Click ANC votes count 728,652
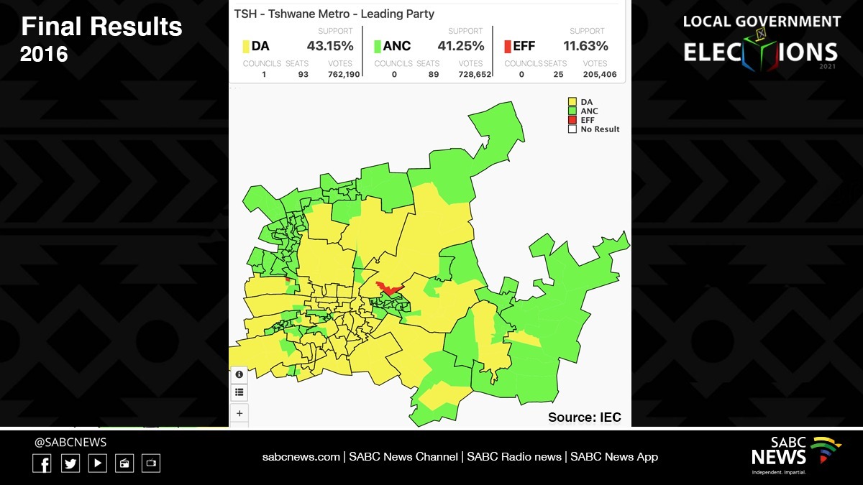The width and height of the screenshot is (863, 485). click(475, 74)
